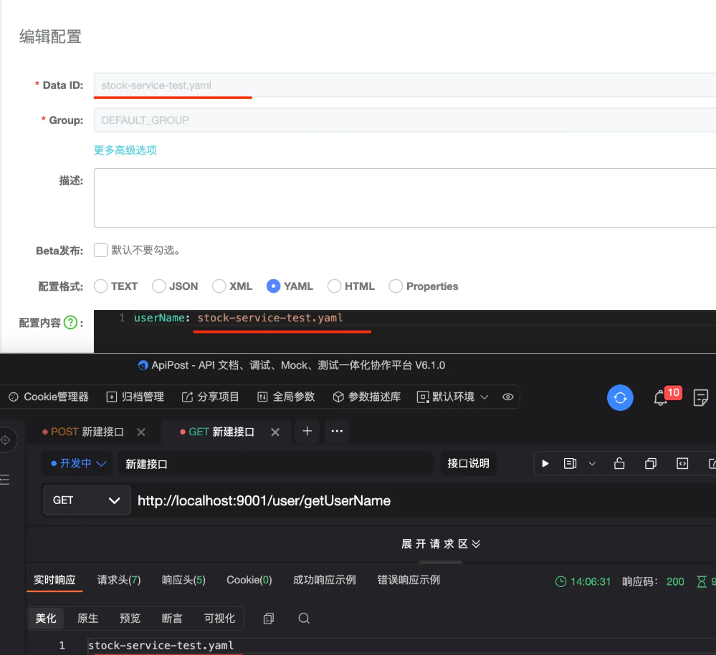Click the search response magnifier icon

click(304, 618)
